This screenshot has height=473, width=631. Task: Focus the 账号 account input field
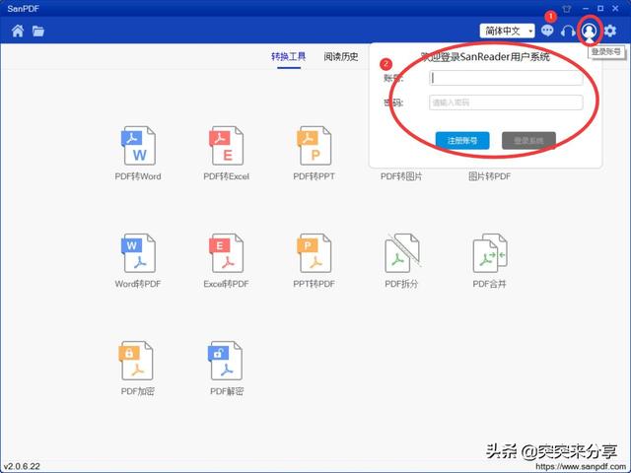506,78
